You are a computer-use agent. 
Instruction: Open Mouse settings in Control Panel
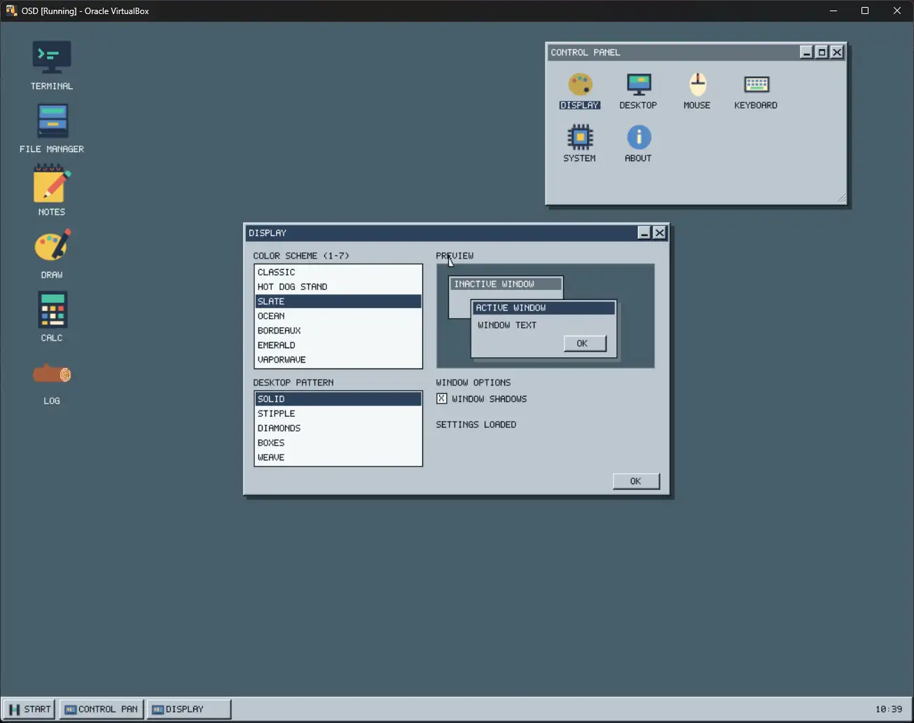697,91
